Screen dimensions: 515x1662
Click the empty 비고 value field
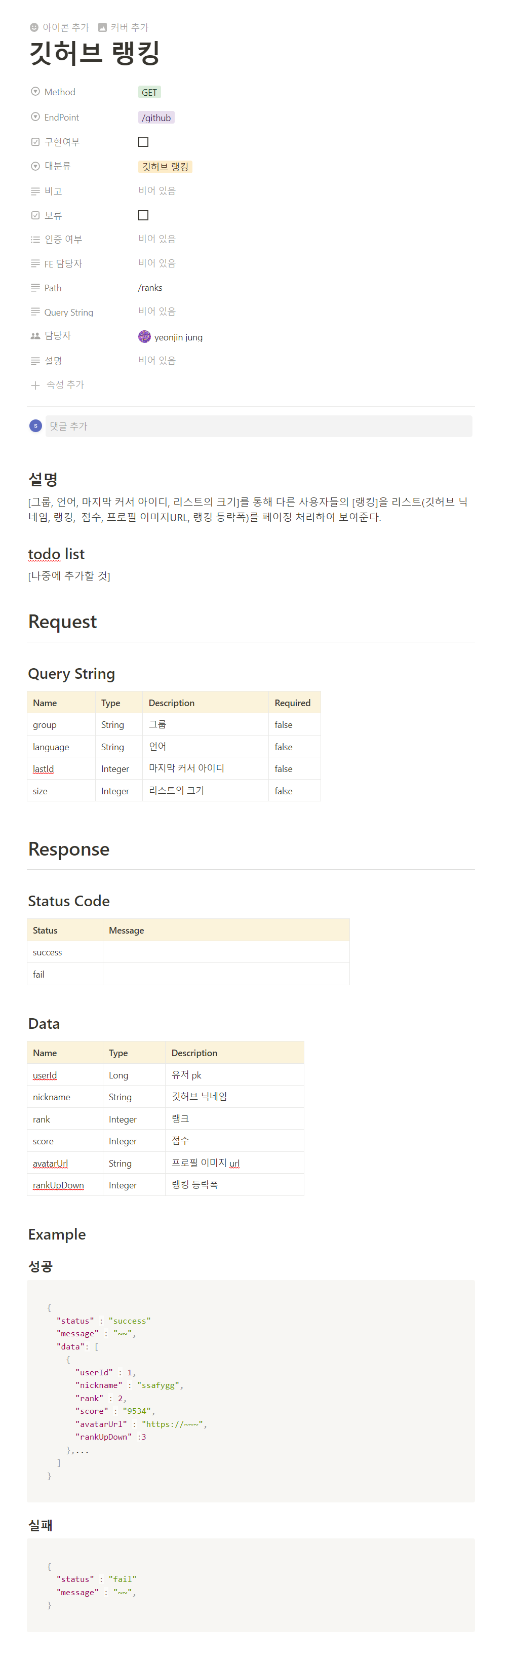point(157,191)
